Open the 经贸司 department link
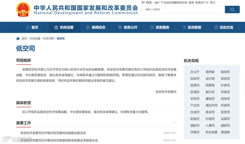 (x=225, y=112)
